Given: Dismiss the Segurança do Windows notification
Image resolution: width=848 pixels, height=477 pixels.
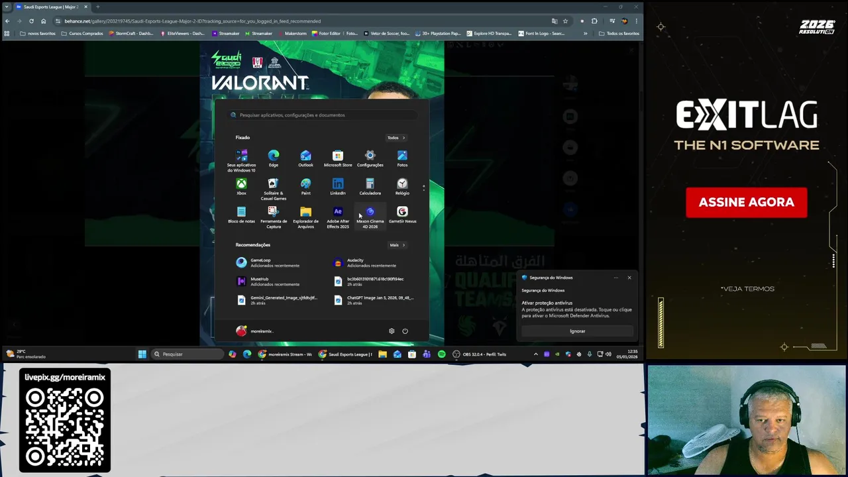Looking at the screenshot, I should coord(629,278).
